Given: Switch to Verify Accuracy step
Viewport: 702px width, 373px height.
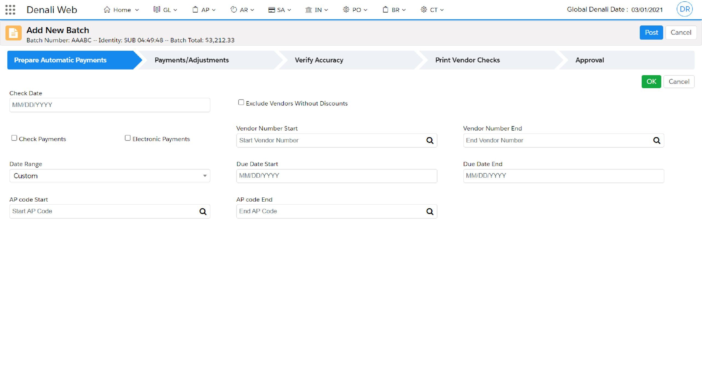Looking at the screenshot, I should coord(319,60).
